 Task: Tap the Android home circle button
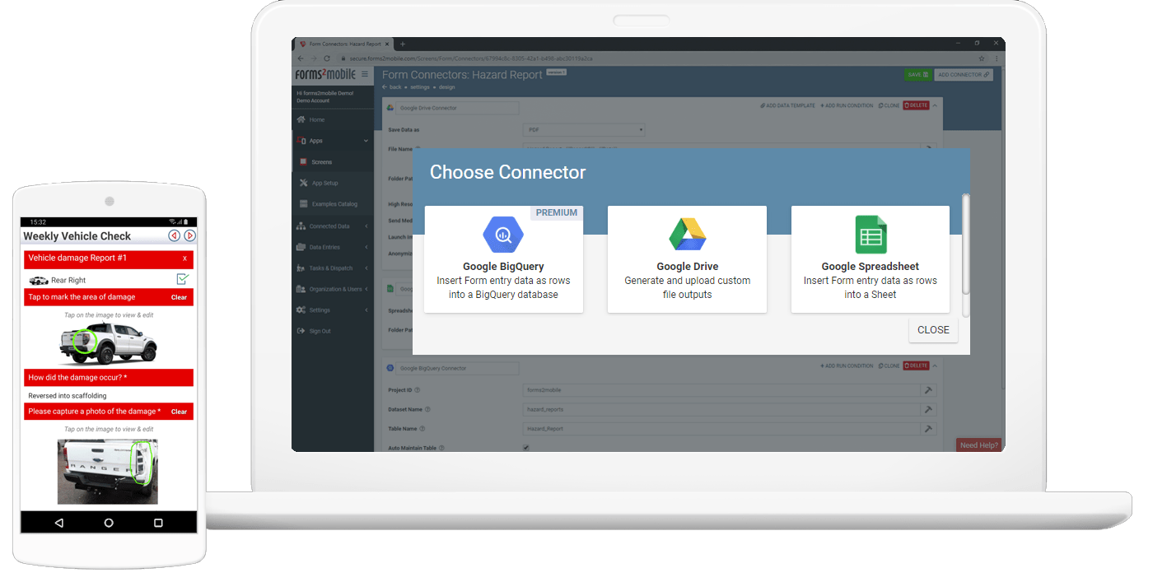(x=109, y=523)
